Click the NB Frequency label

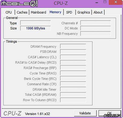[x=67, y=34]
